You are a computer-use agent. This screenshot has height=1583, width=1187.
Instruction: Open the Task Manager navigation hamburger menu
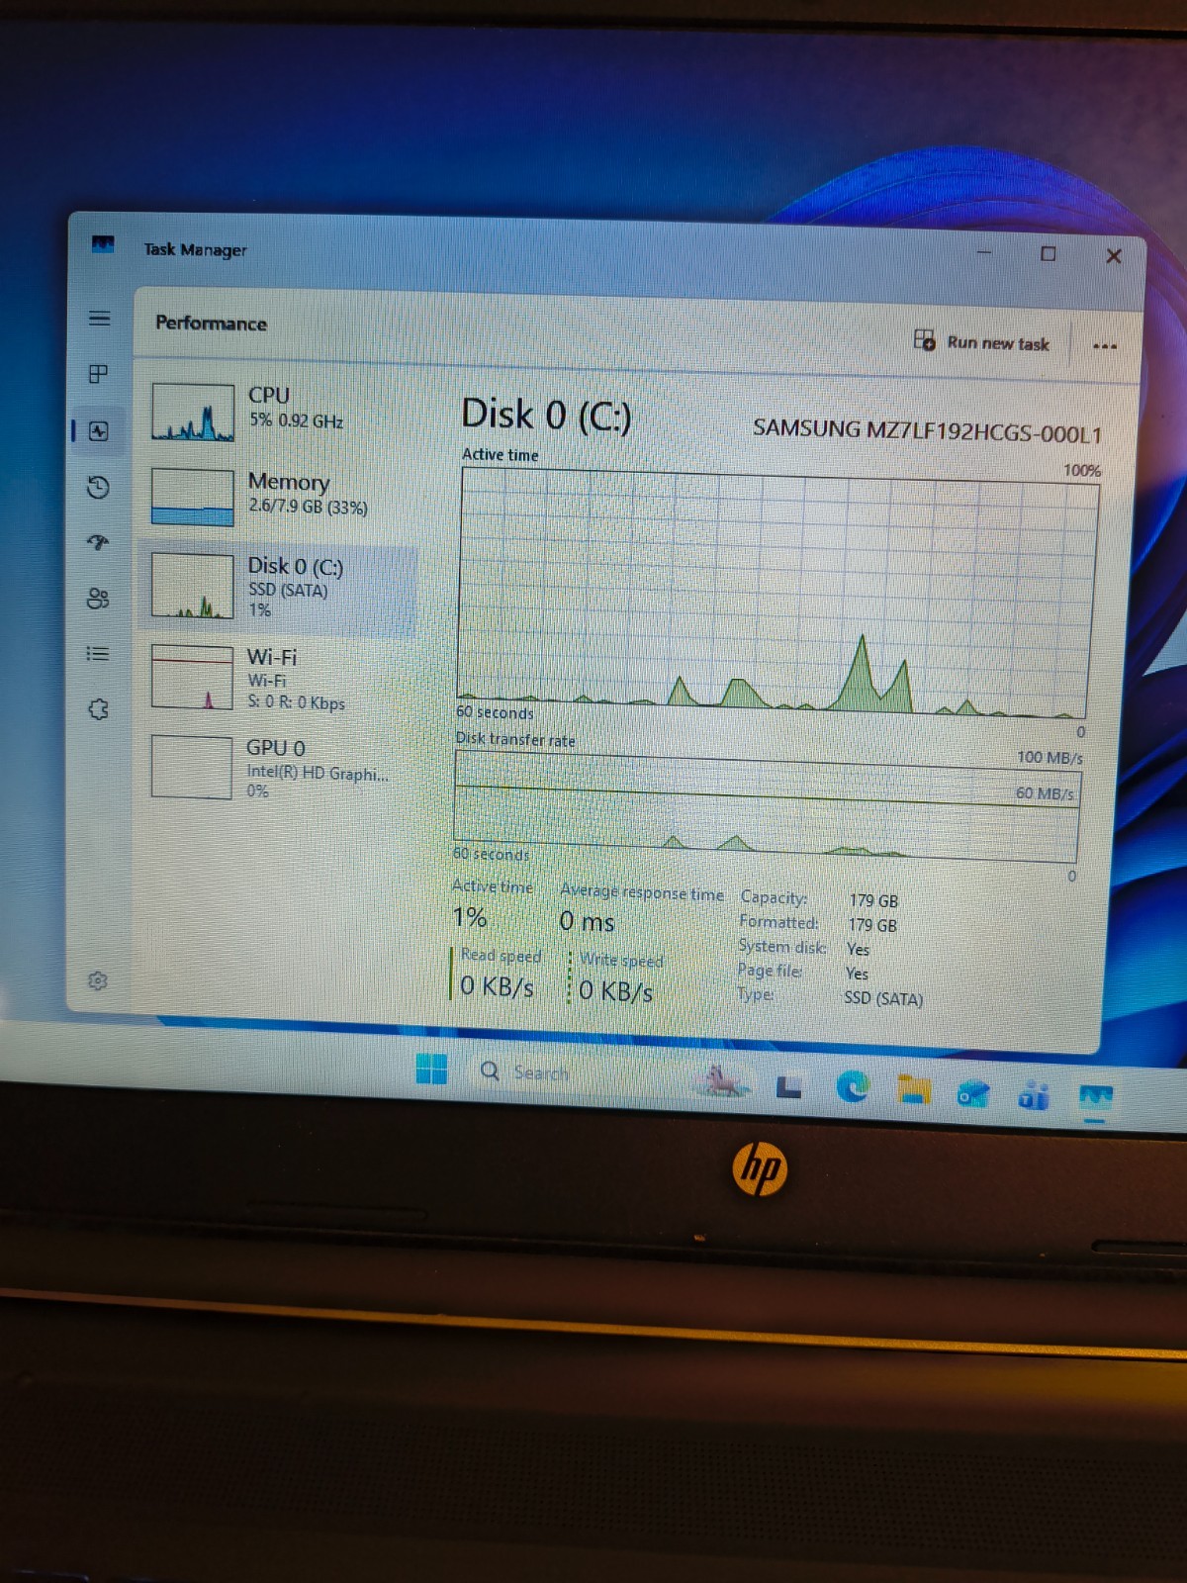tap(99, 319)
